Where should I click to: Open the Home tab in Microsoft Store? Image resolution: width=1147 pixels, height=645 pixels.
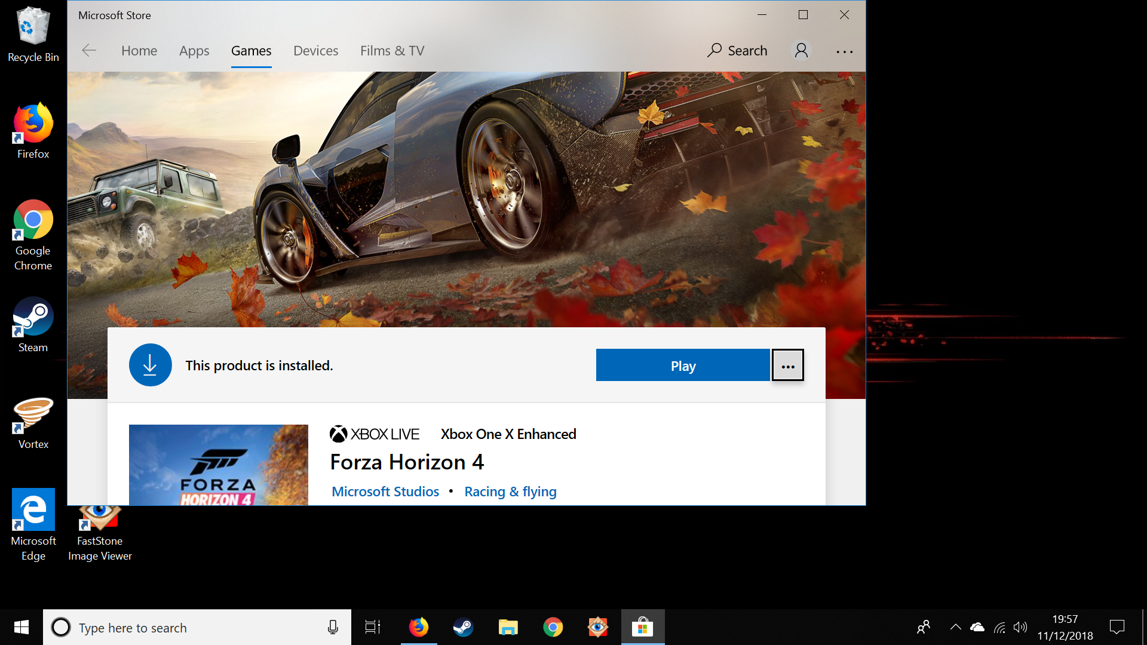(139, 51)
